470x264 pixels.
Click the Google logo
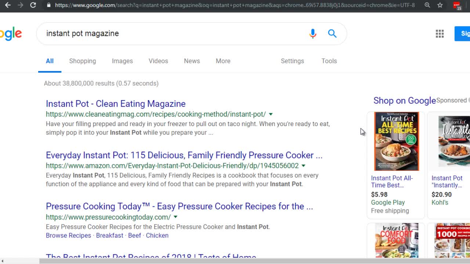coord(11,34)
